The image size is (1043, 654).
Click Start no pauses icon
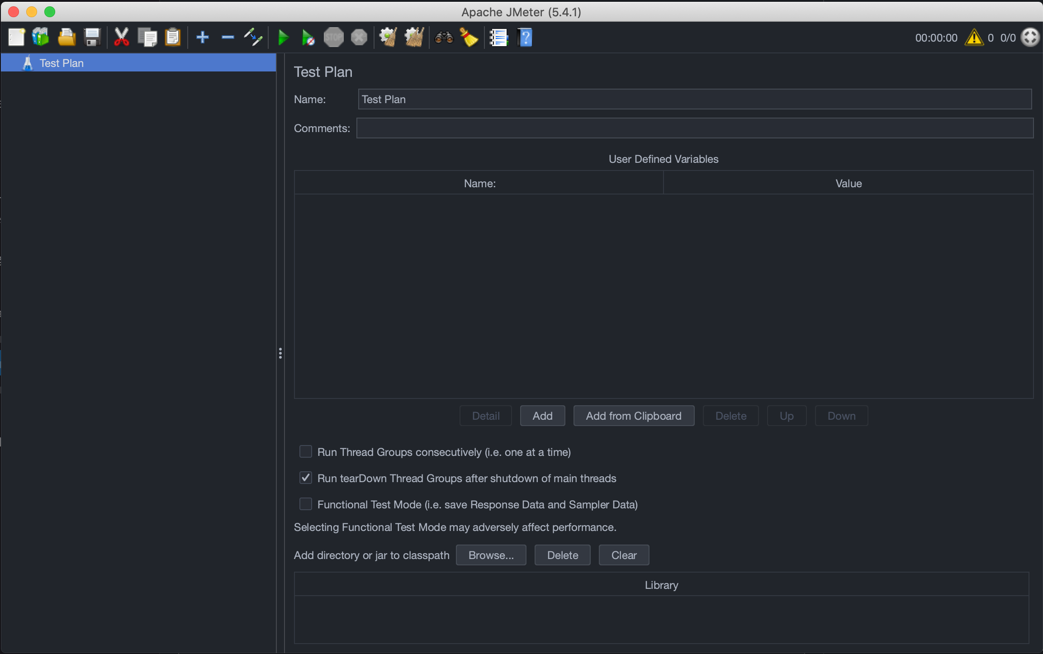(308, 37)
